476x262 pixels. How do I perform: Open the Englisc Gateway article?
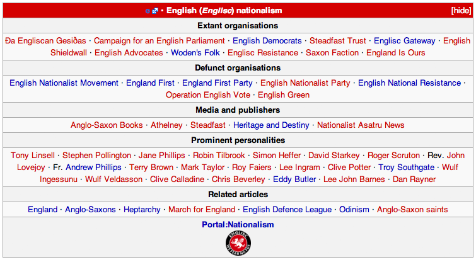[404, 41]
